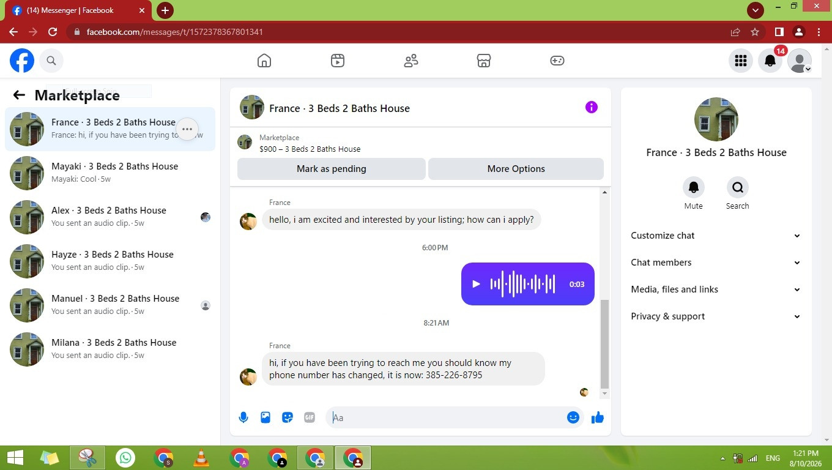
Task: Play the 0:03 audio clip
Action: 476,284
